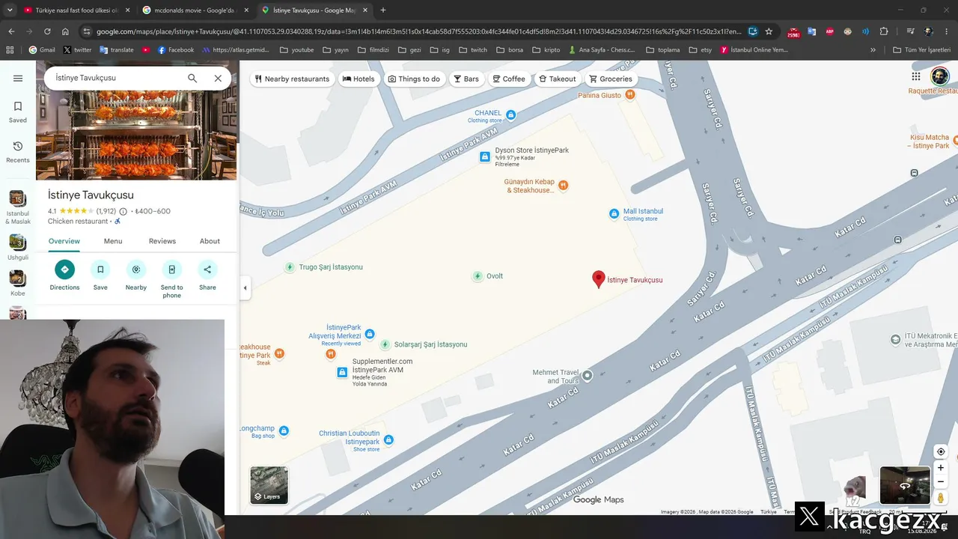
Task: Click the Dyson Store İstinyePark marker
Action: click(x=484, y=156)
